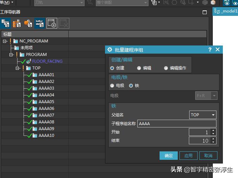
Task: Open the menu (M) dropdown
Action: (x=6, y=2)
